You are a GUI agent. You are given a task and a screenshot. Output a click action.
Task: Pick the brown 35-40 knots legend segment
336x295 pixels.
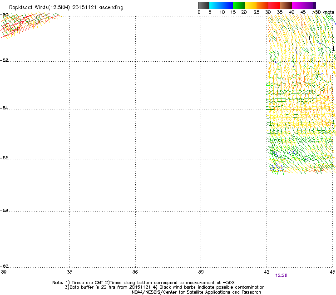(286, 5)
